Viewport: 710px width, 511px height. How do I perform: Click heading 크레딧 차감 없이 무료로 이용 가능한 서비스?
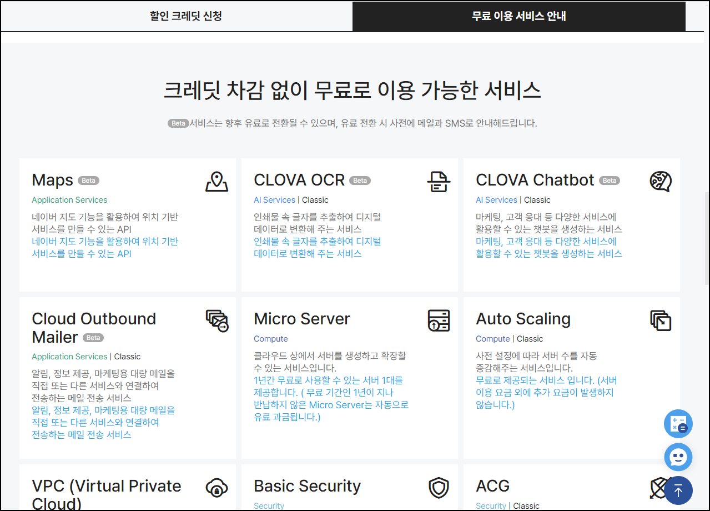click(x=353, y=90)
